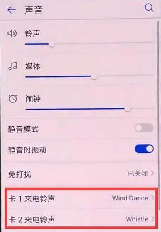Disable the 静音时振动 switch

144,149
